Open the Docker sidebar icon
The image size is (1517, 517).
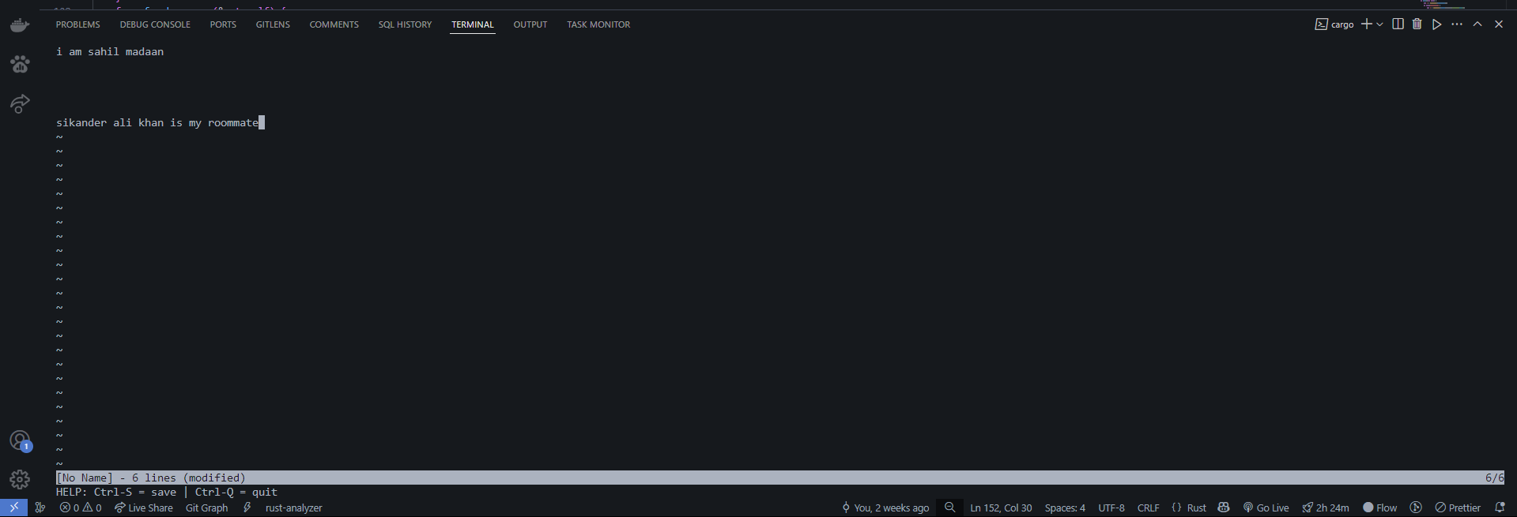tap(20, 25)
